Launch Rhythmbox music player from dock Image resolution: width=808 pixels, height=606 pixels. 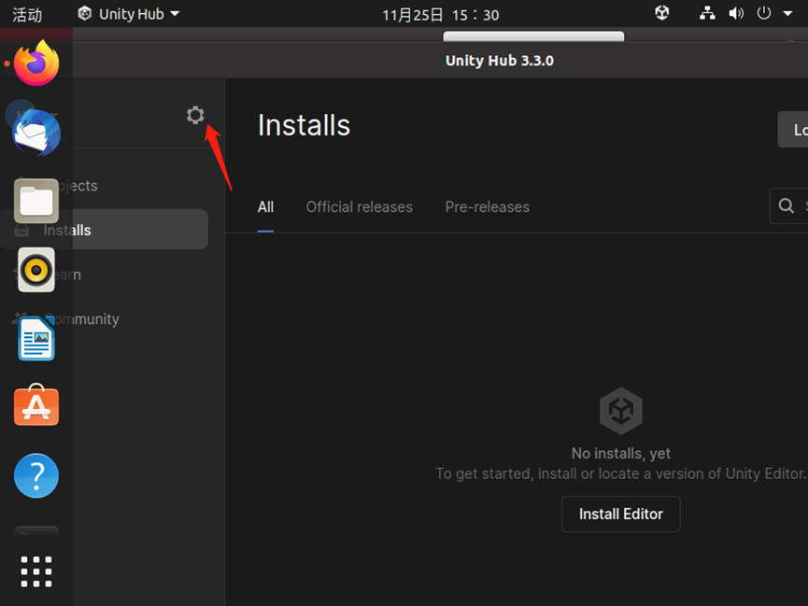(36, 270)
